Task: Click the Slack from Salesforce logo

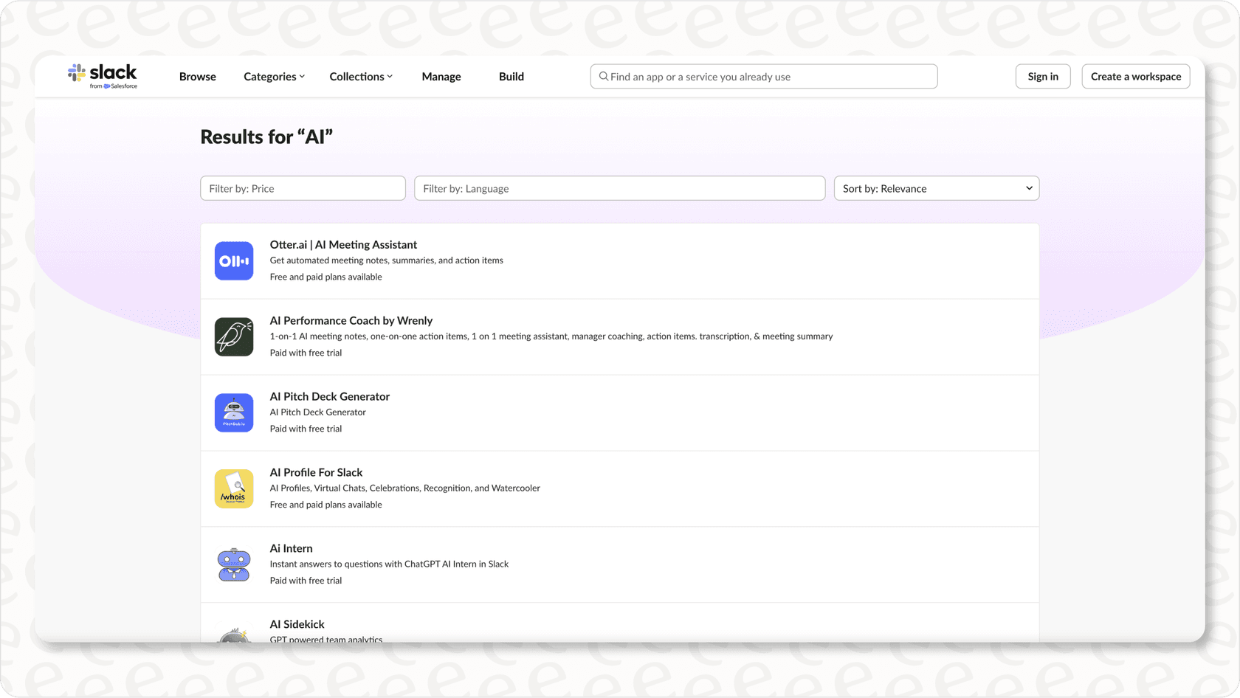Action: point(103,76)
